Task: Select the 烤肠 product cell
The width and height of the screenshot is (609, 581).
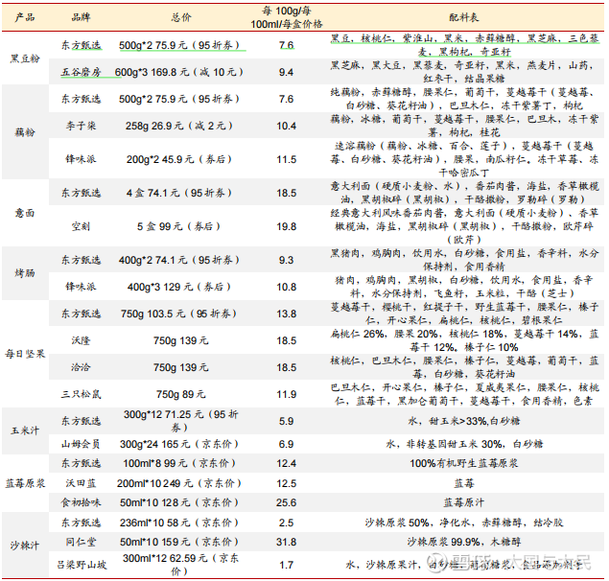Action: [25, 273]
